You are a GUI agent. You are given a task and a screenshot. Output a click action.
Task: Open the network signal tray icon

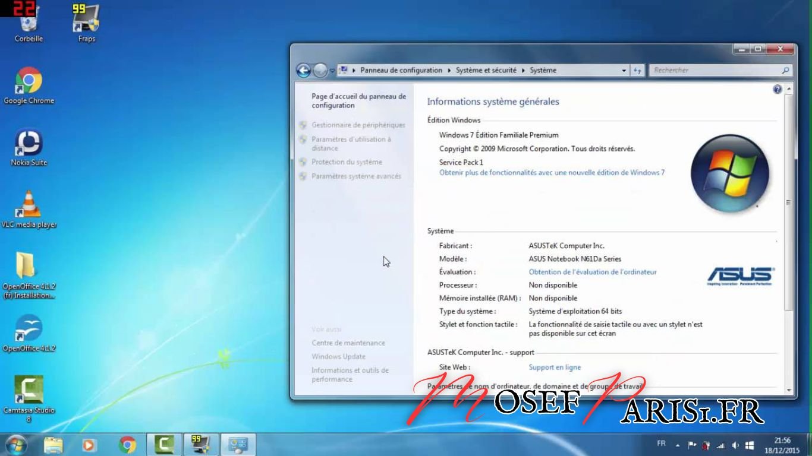click(721, 445)
